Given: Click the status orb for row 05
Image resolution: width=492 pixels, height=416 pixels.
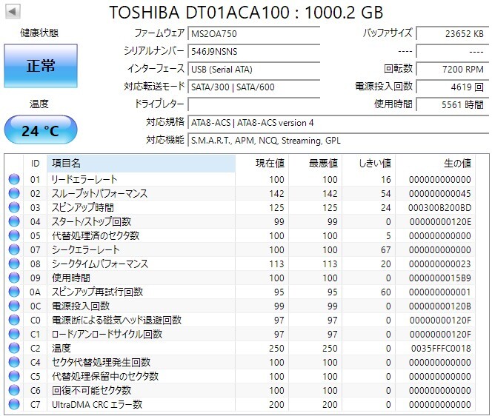Looking at the screenshot, I should (x=14, y=235).
